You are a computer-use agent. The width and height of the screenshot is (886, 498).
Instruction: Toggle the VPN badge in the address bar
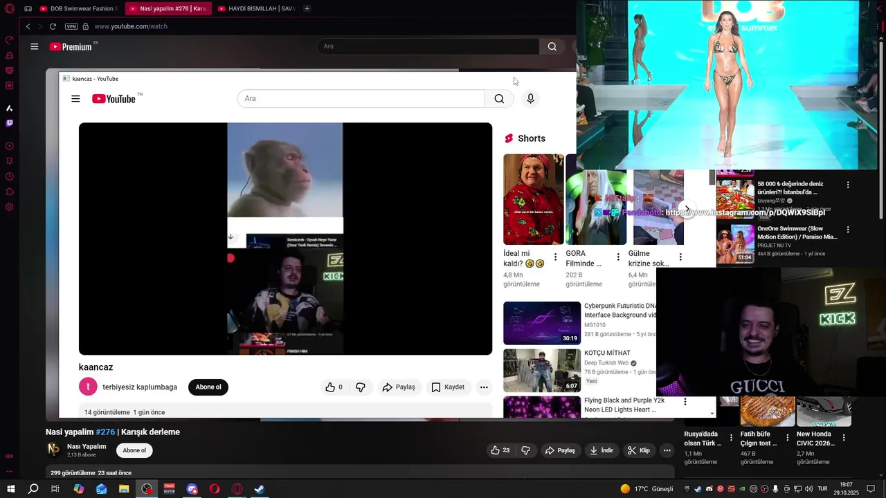tap(71, 26)
